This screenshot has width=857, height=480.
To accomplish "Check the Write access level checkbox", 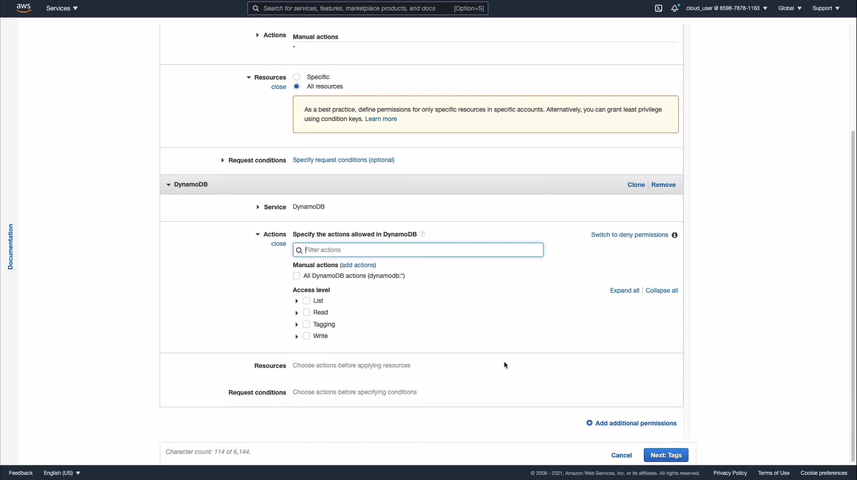I will (306, 336).
